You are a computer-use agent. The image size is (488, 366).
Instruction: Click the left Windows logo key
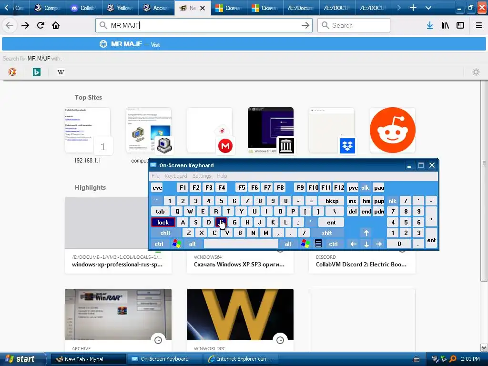pos(176,244)
